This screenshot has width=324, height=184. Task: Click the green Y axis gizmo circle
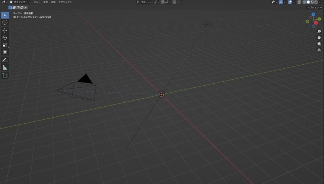pyautogui.click(x=319, y=19)
